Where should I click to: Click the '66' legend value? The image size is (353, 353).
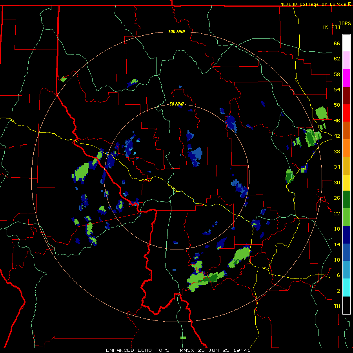coord(337,43)
